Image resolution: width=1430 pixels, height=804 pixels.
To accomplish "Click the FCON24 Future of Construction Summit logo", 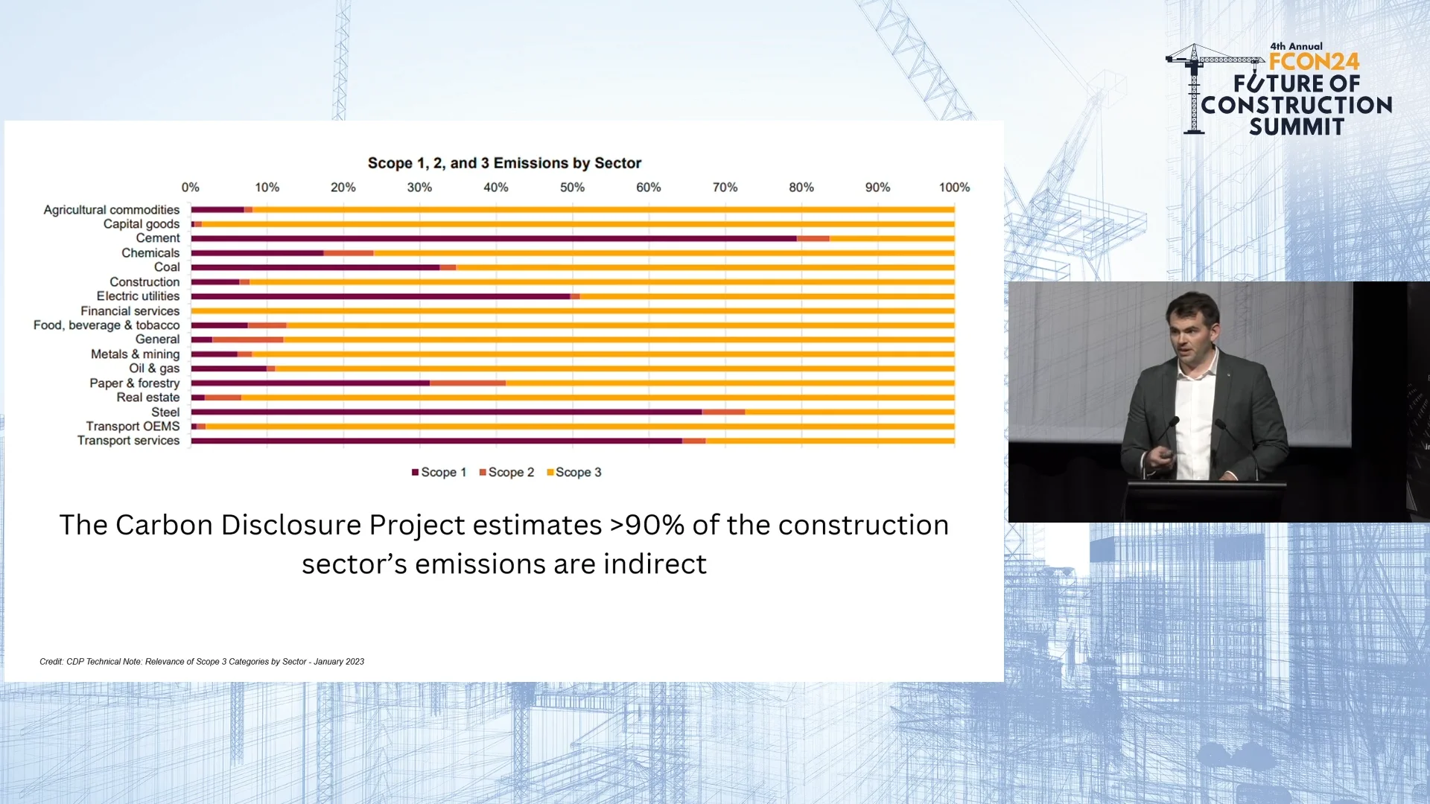I will click(1279, 90).
